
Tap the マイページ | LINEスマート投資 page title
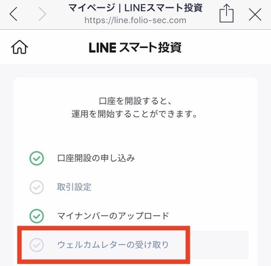pyautogui.click(x=135, y=8)
